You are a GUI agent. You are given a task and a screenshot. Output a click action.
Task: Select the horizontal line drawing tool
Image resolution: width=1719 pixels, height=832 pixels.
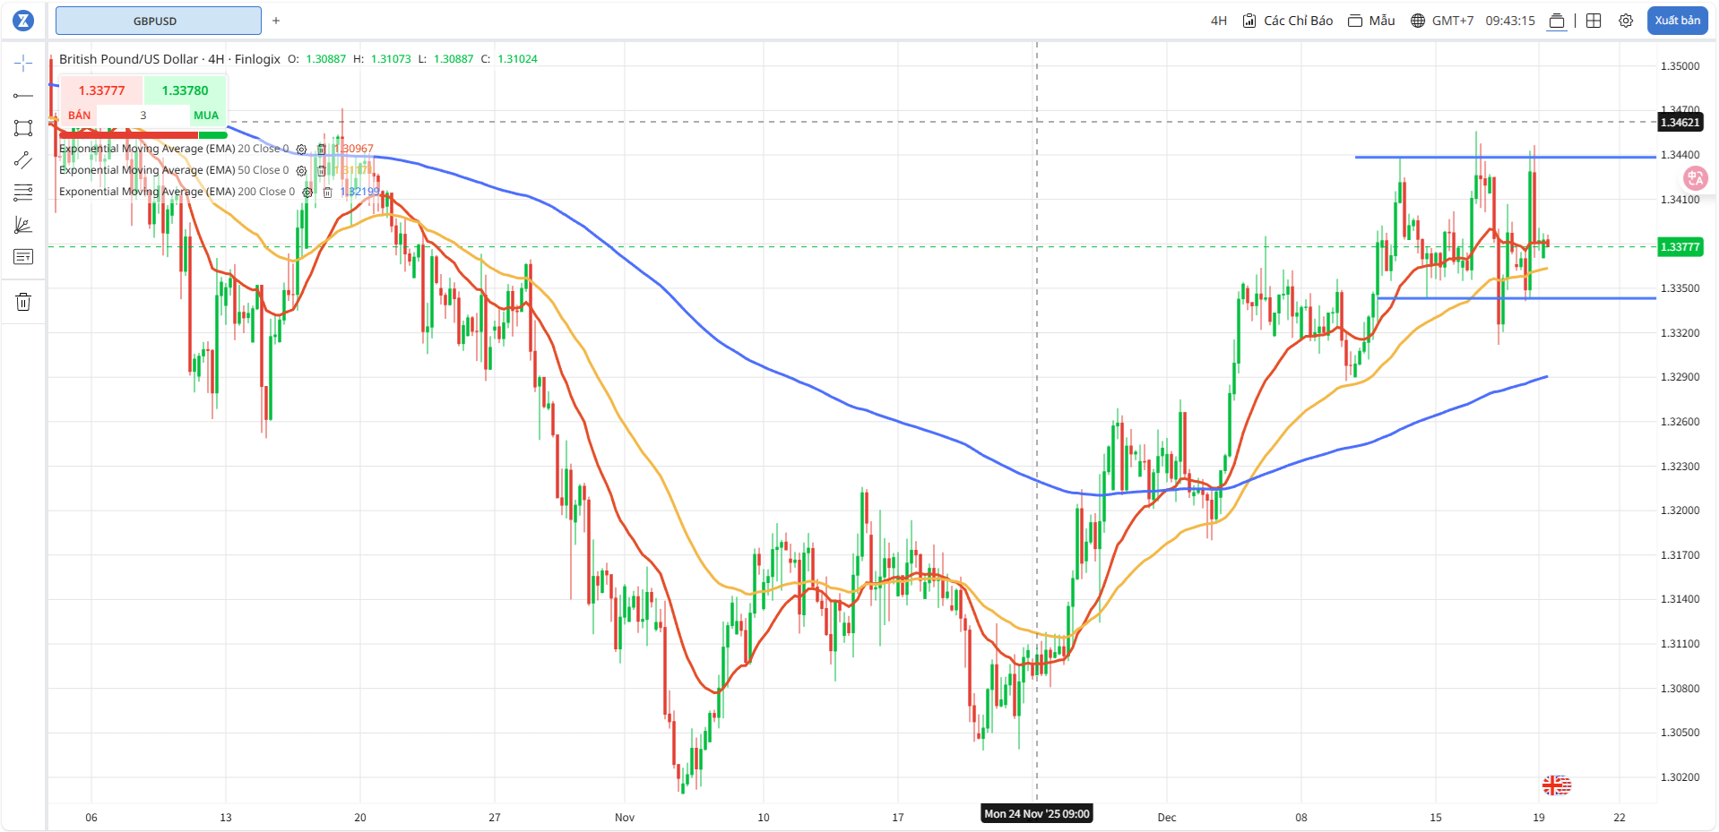click(x=23, y=96)
